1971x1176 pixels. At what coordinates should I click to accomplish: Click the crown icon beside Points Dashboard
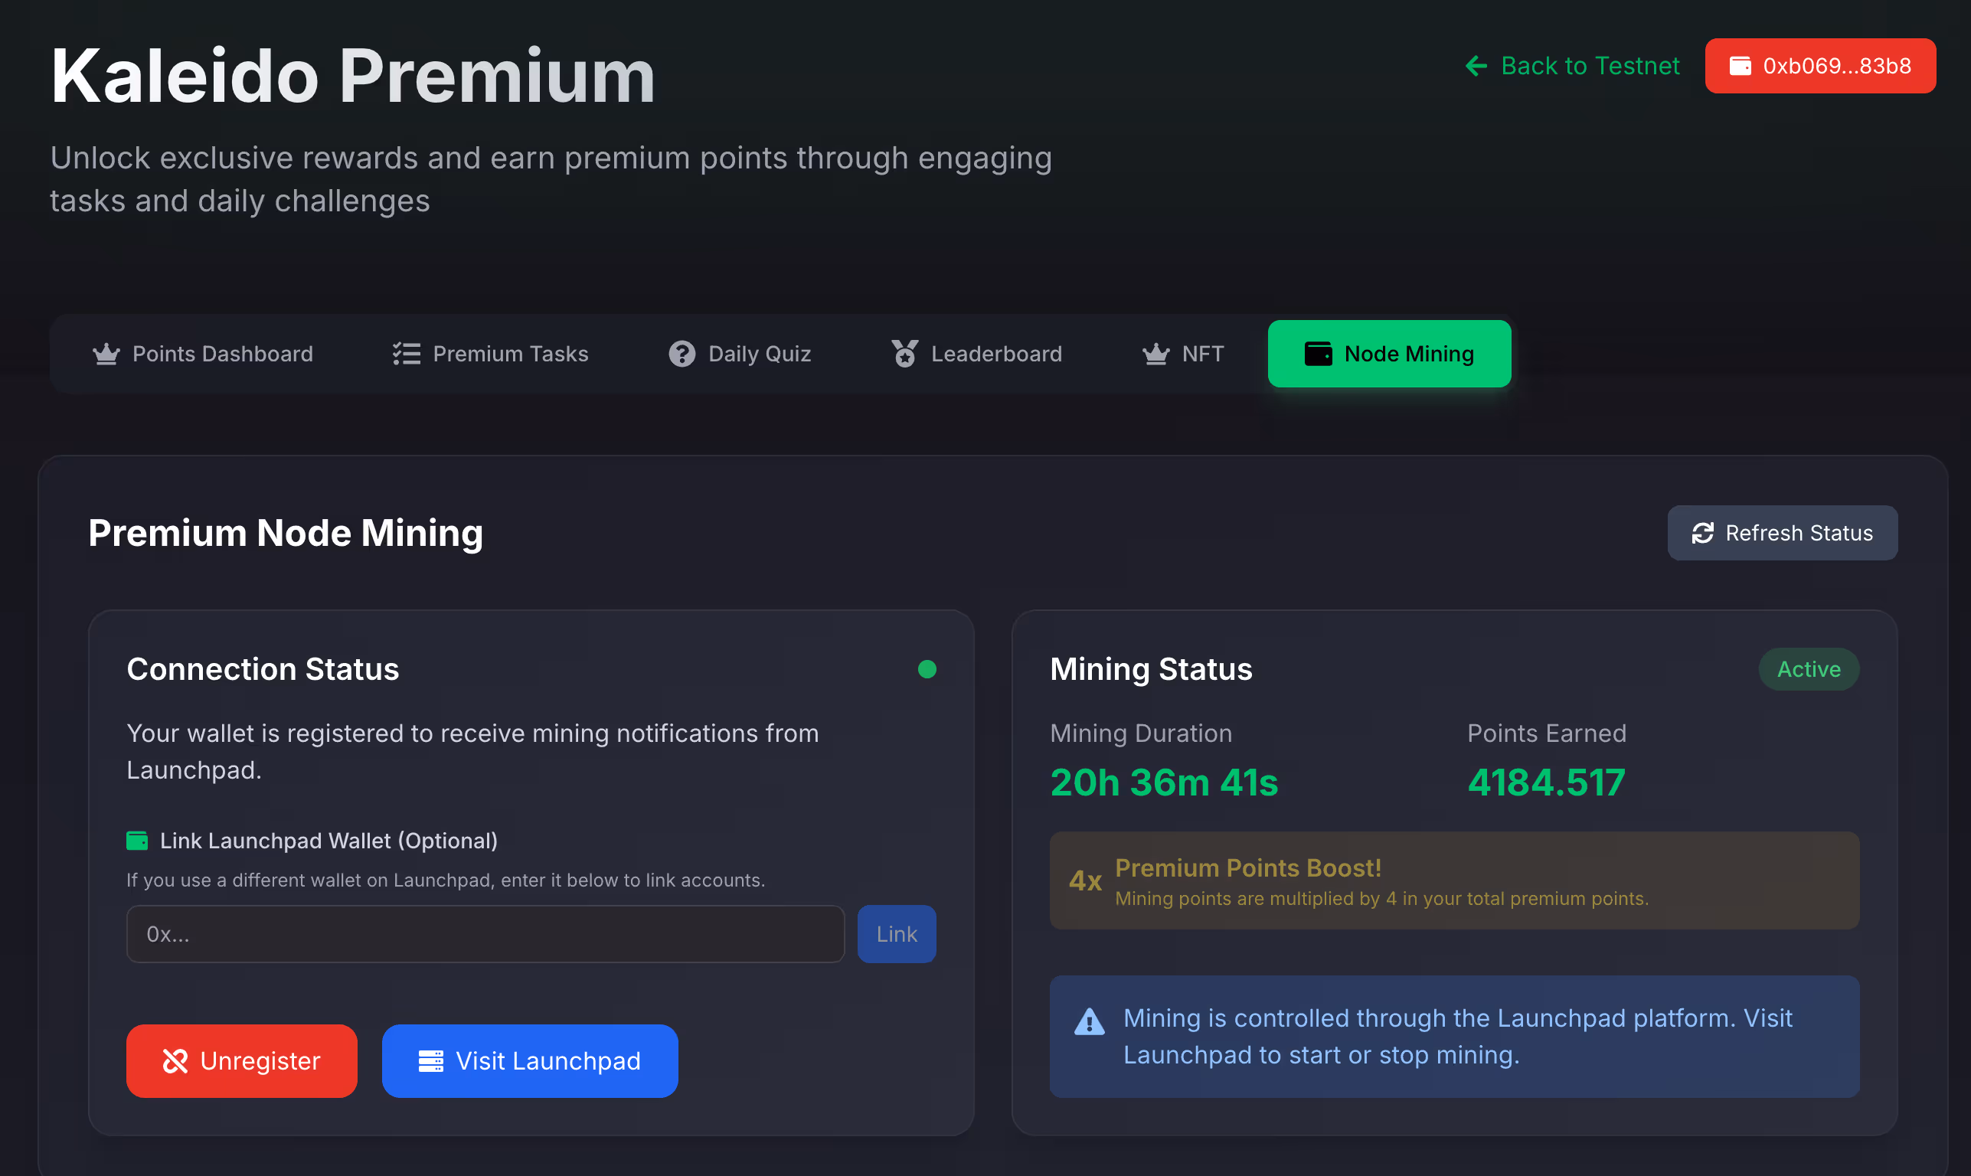coord(106,354)
